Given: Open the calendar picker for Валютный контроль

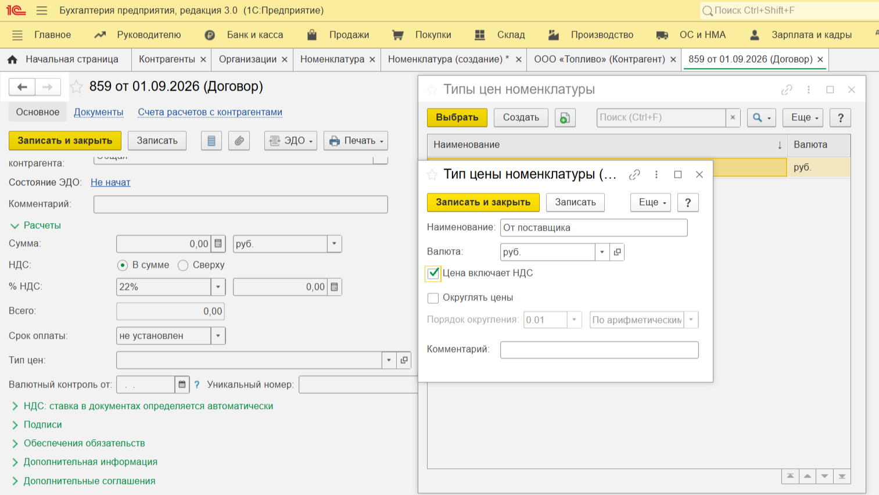Looking at the screenshot, I should click(x=182, y=385).
